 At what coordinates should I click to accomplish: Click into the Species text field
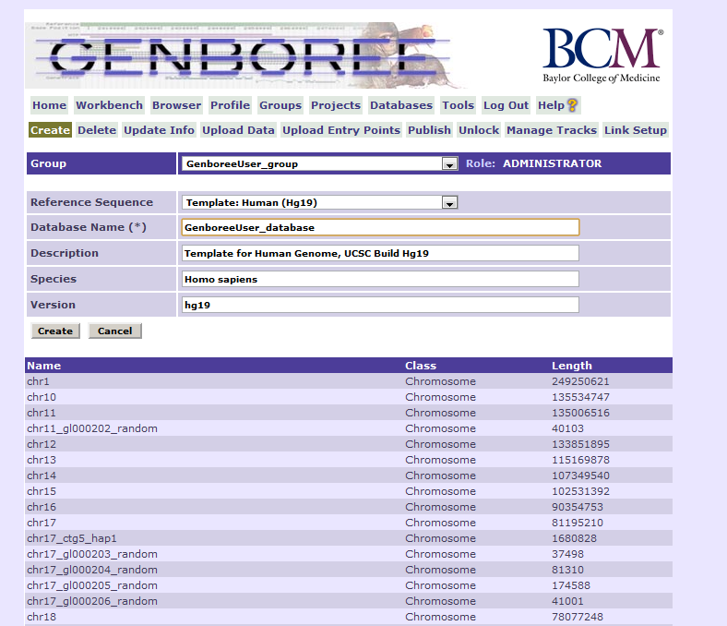point(380,279)
